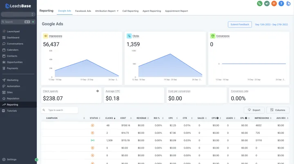Screen dimensions: 294x164
Task: Open Client spends gear settings
Action: (98, 91)
